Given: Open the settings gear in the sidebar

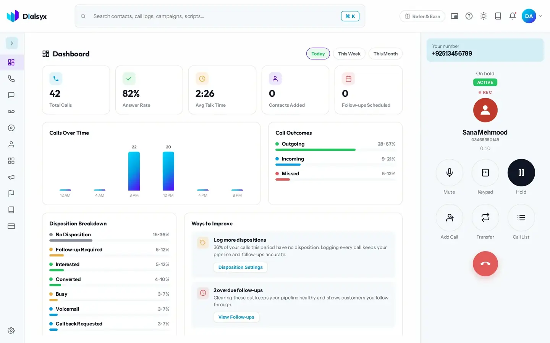Looking at the screenshot, I should point(11,330).
